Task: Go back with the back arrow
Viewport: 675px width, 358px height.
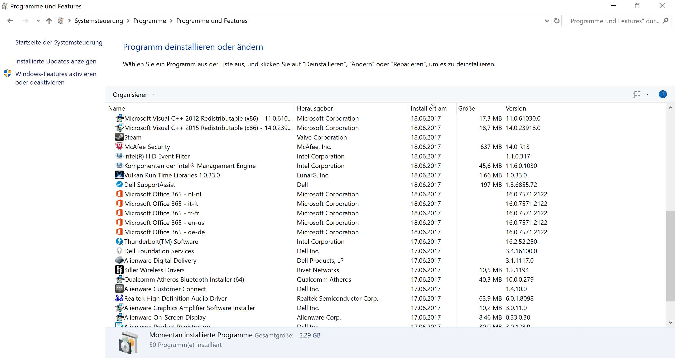Action: [10, 21]
